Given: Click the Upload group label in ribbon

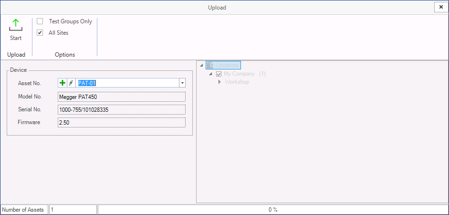Looking at the screenshot, I should 16,55.
